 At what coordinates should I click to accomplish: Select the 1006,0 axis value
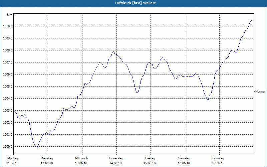click(8, 74)
